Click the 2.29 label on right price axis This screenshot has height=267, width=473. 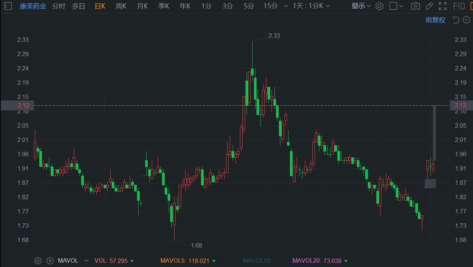click(x=461, y=54)
